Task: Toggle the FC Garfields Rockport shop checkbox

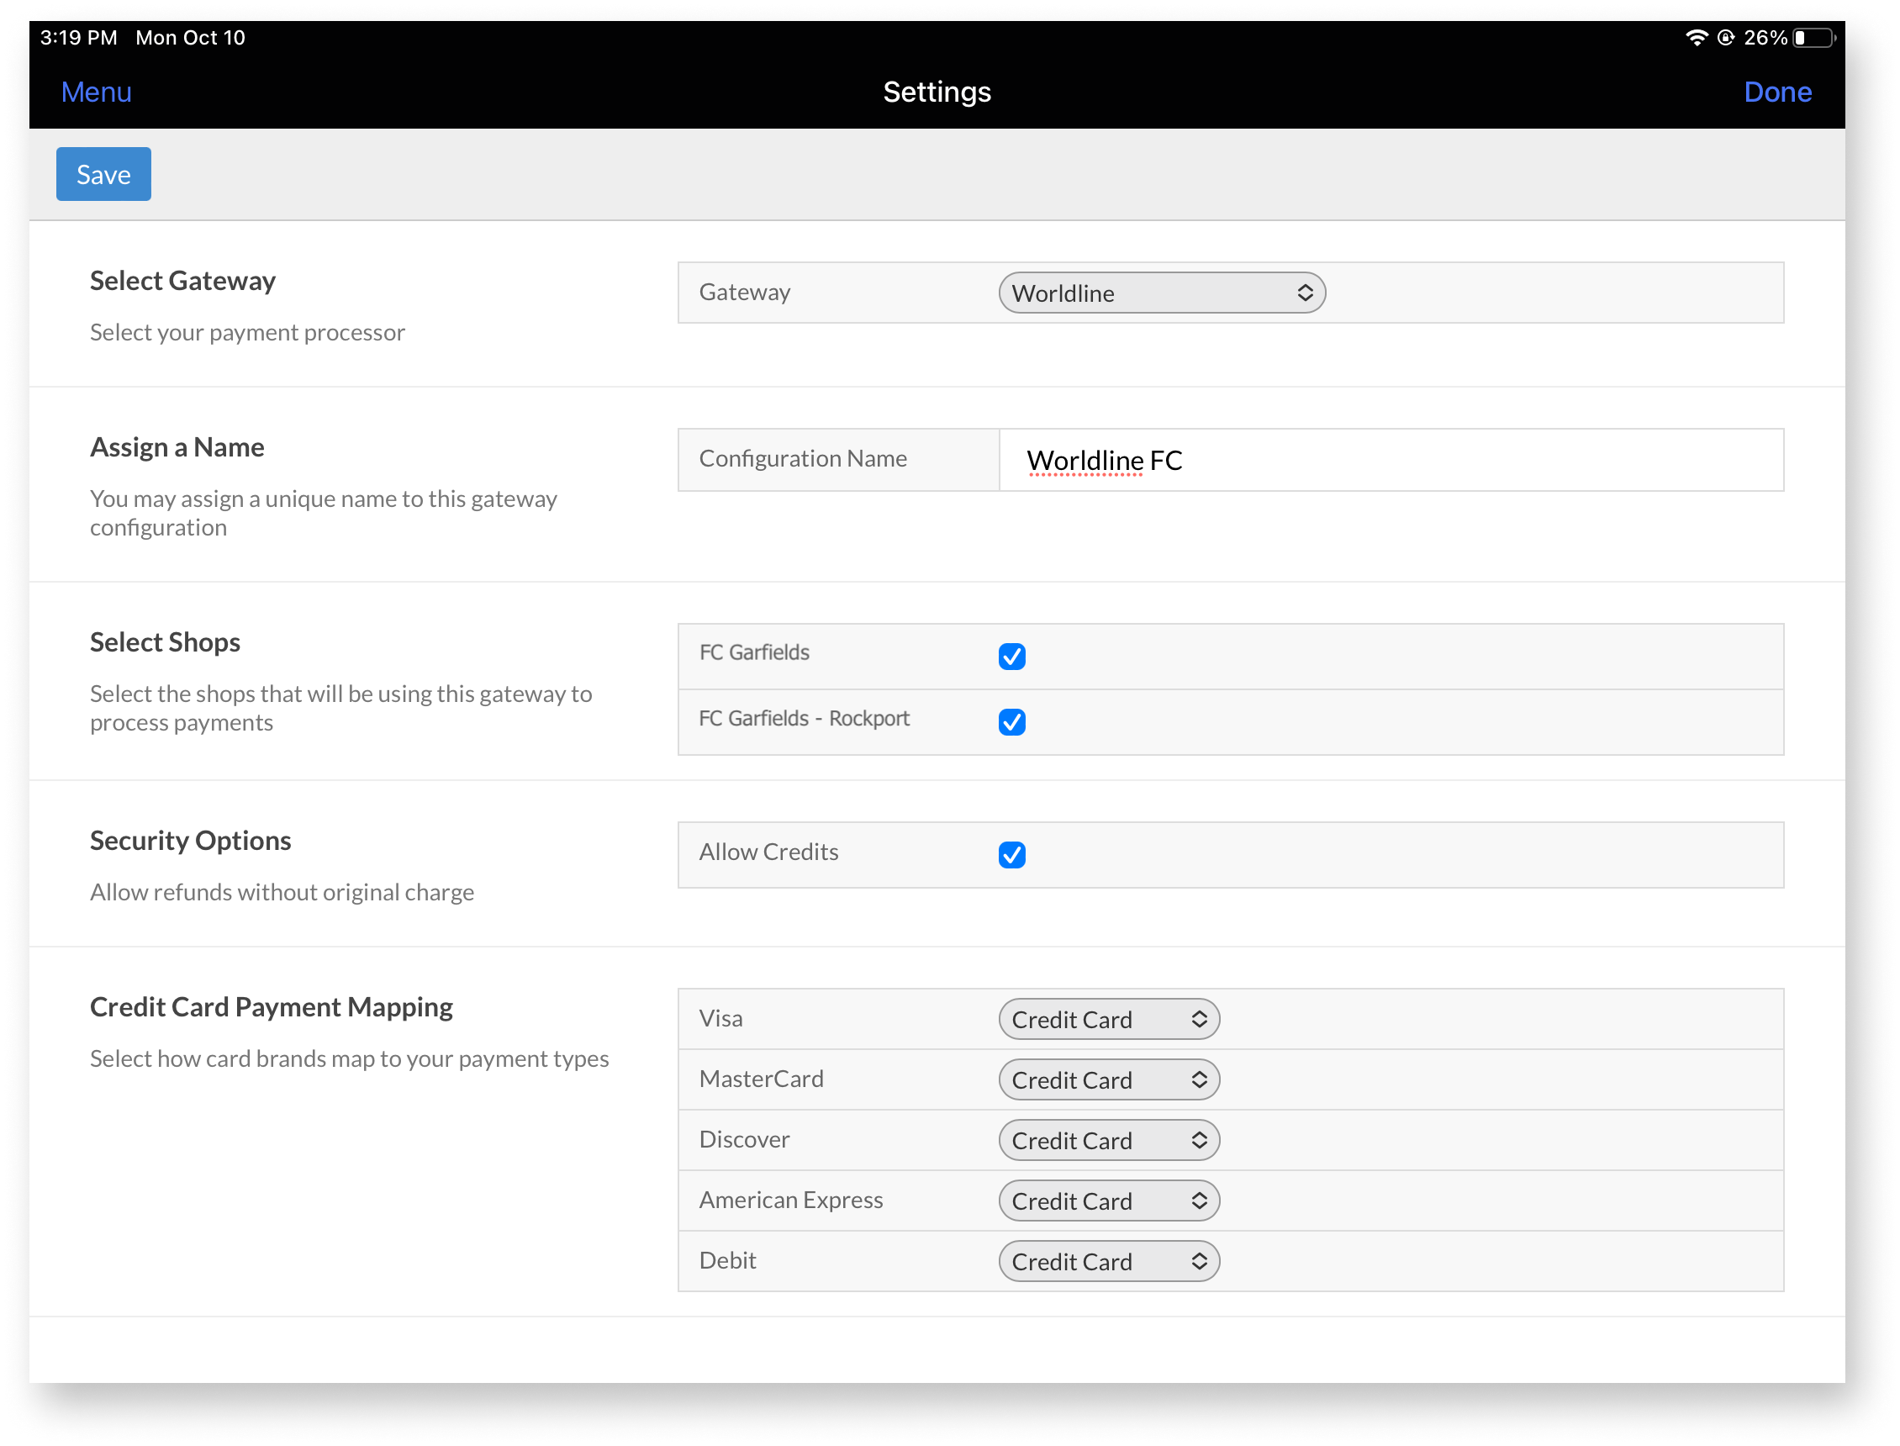Action: [1011, 720]
